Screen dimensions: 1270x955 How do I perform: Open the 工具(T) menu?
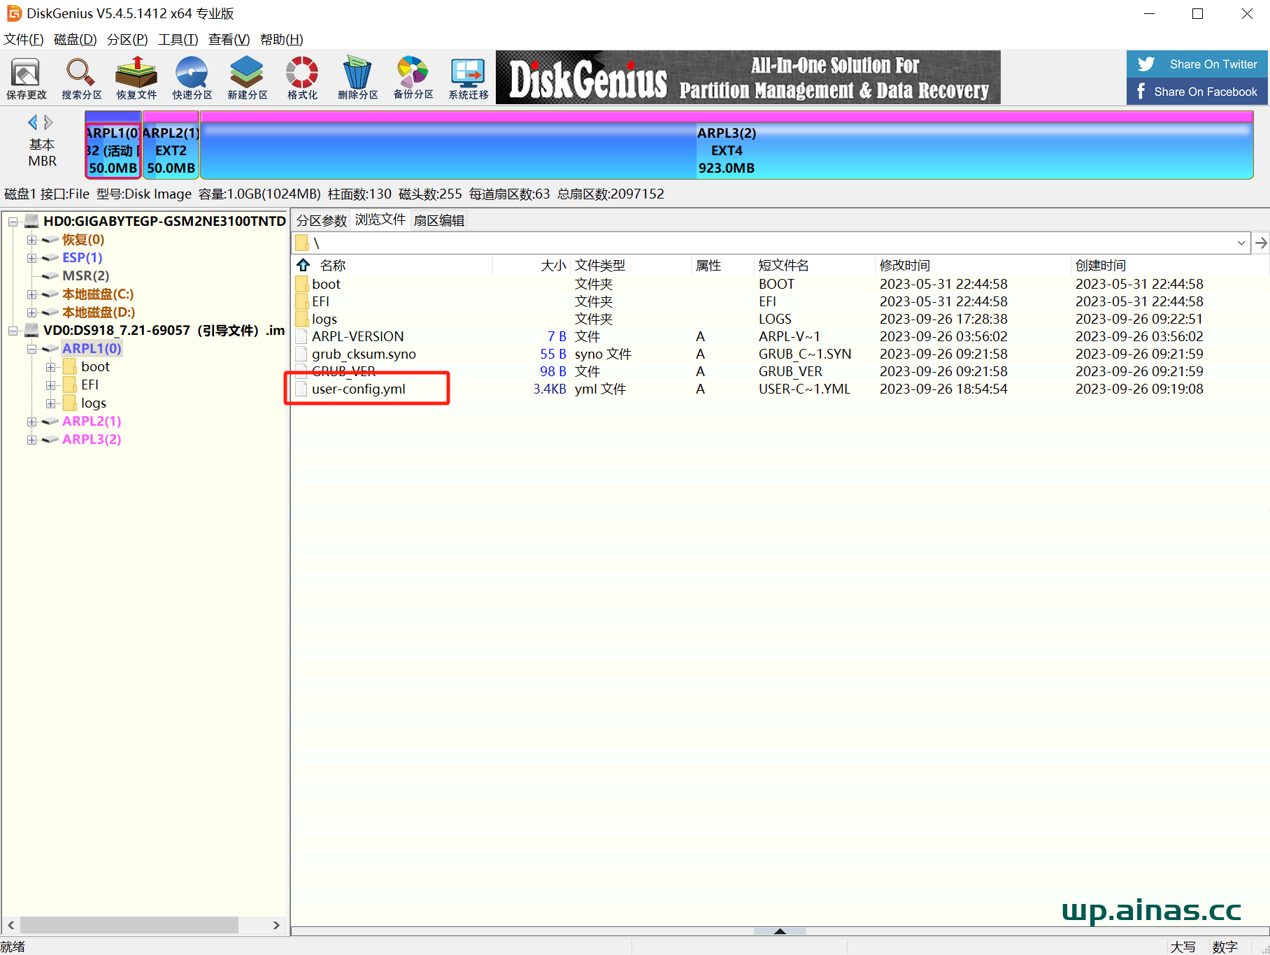point(178,39)
